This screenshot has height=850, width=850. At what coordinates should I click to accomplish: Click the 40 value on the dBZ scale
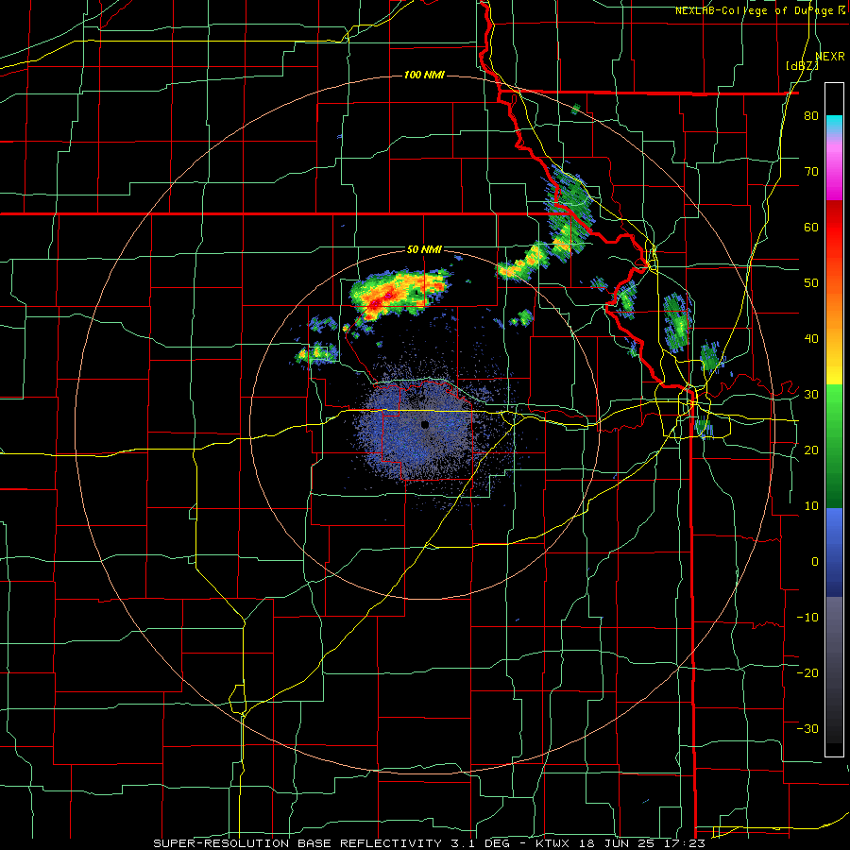coord(811,339)
